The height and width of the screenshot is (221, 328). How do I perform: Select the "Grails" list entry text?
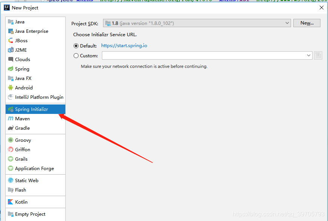[21, 159]
